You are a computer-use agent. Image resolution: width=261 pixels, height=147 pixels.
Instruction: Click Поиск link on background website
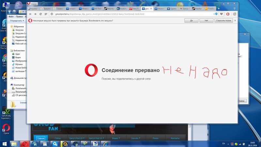[x=156, y=138]
